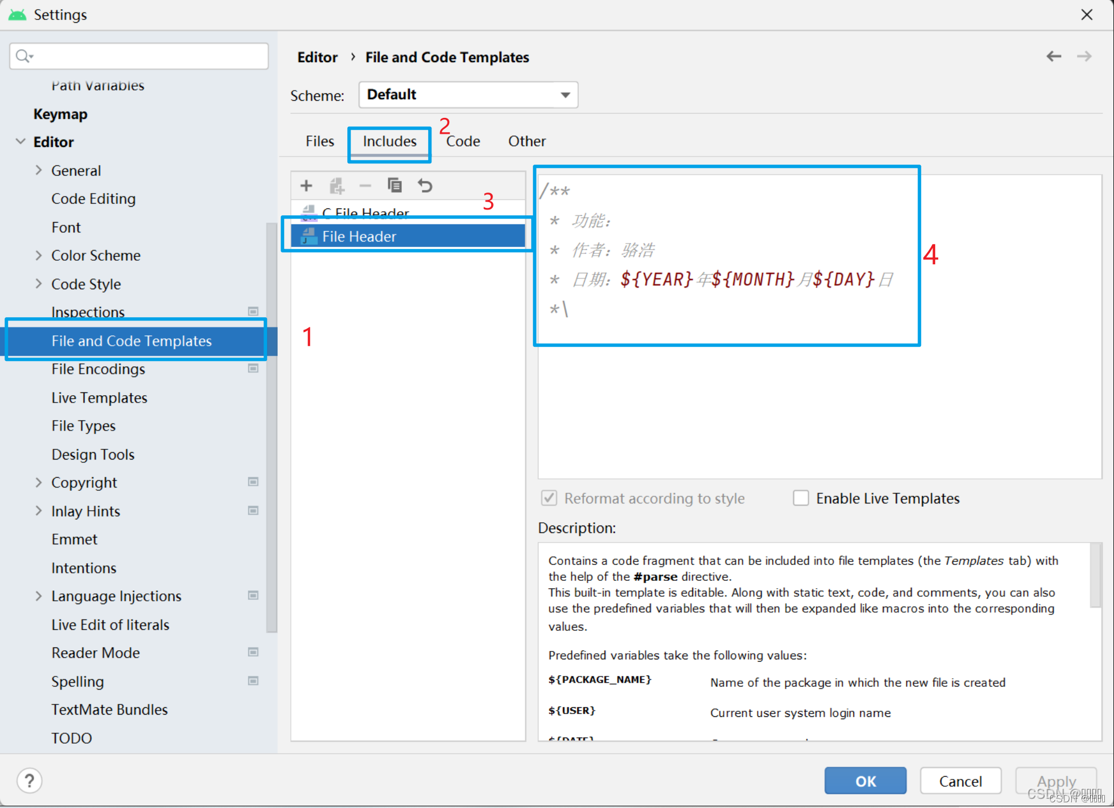
Task: Click the Create Child Template File icon
Action: [x=337, y=186]
